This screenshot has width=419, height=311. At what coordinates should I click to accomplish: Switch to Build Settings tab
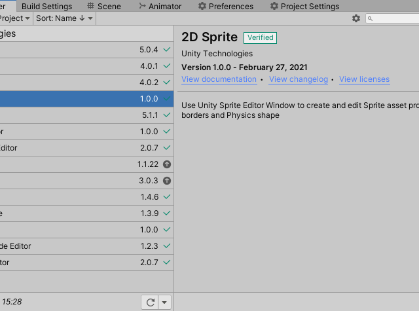(46, 6)
